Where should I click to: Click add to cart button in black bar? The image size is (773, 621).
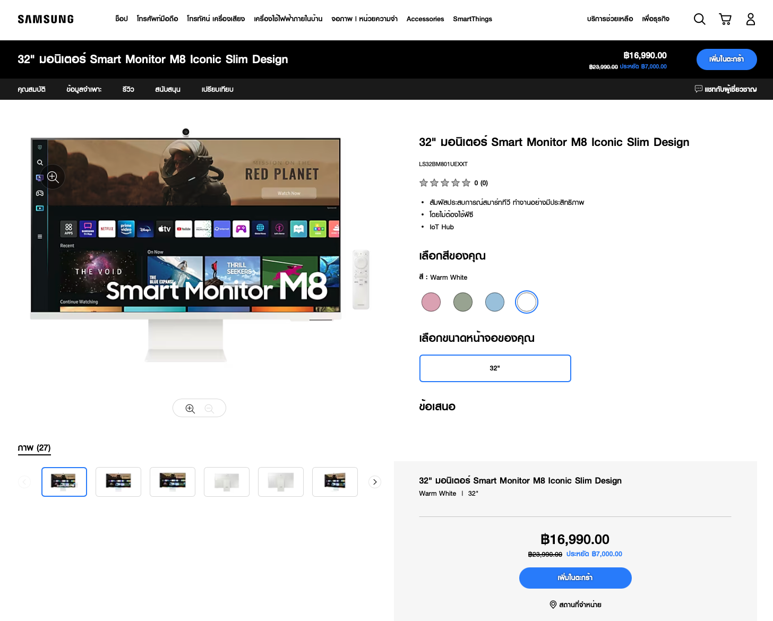tap(726, 59)
